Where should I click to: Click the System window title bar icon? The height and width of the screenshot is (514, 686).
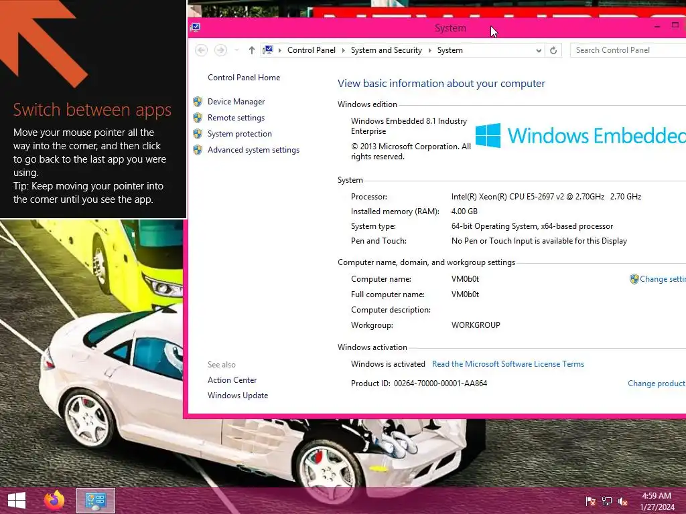click(196, 27)
